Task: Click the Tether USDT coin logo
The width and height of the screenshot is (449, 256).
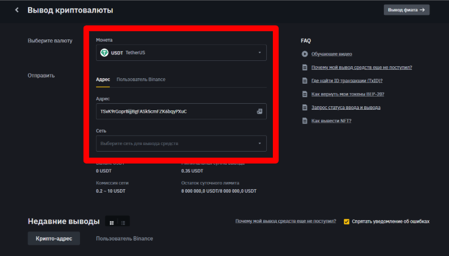Action: pos(104,53)
